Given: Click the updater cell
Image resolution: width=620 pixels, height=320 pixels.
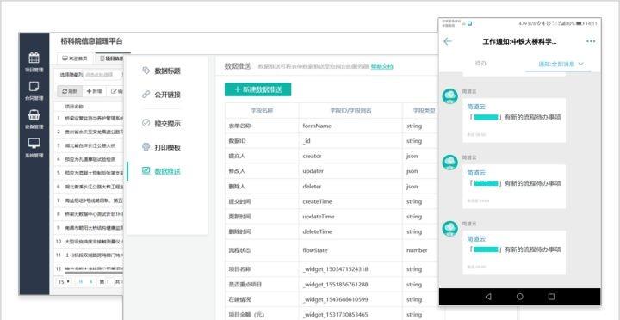Looking at the screenshot, I should [350, 171].
